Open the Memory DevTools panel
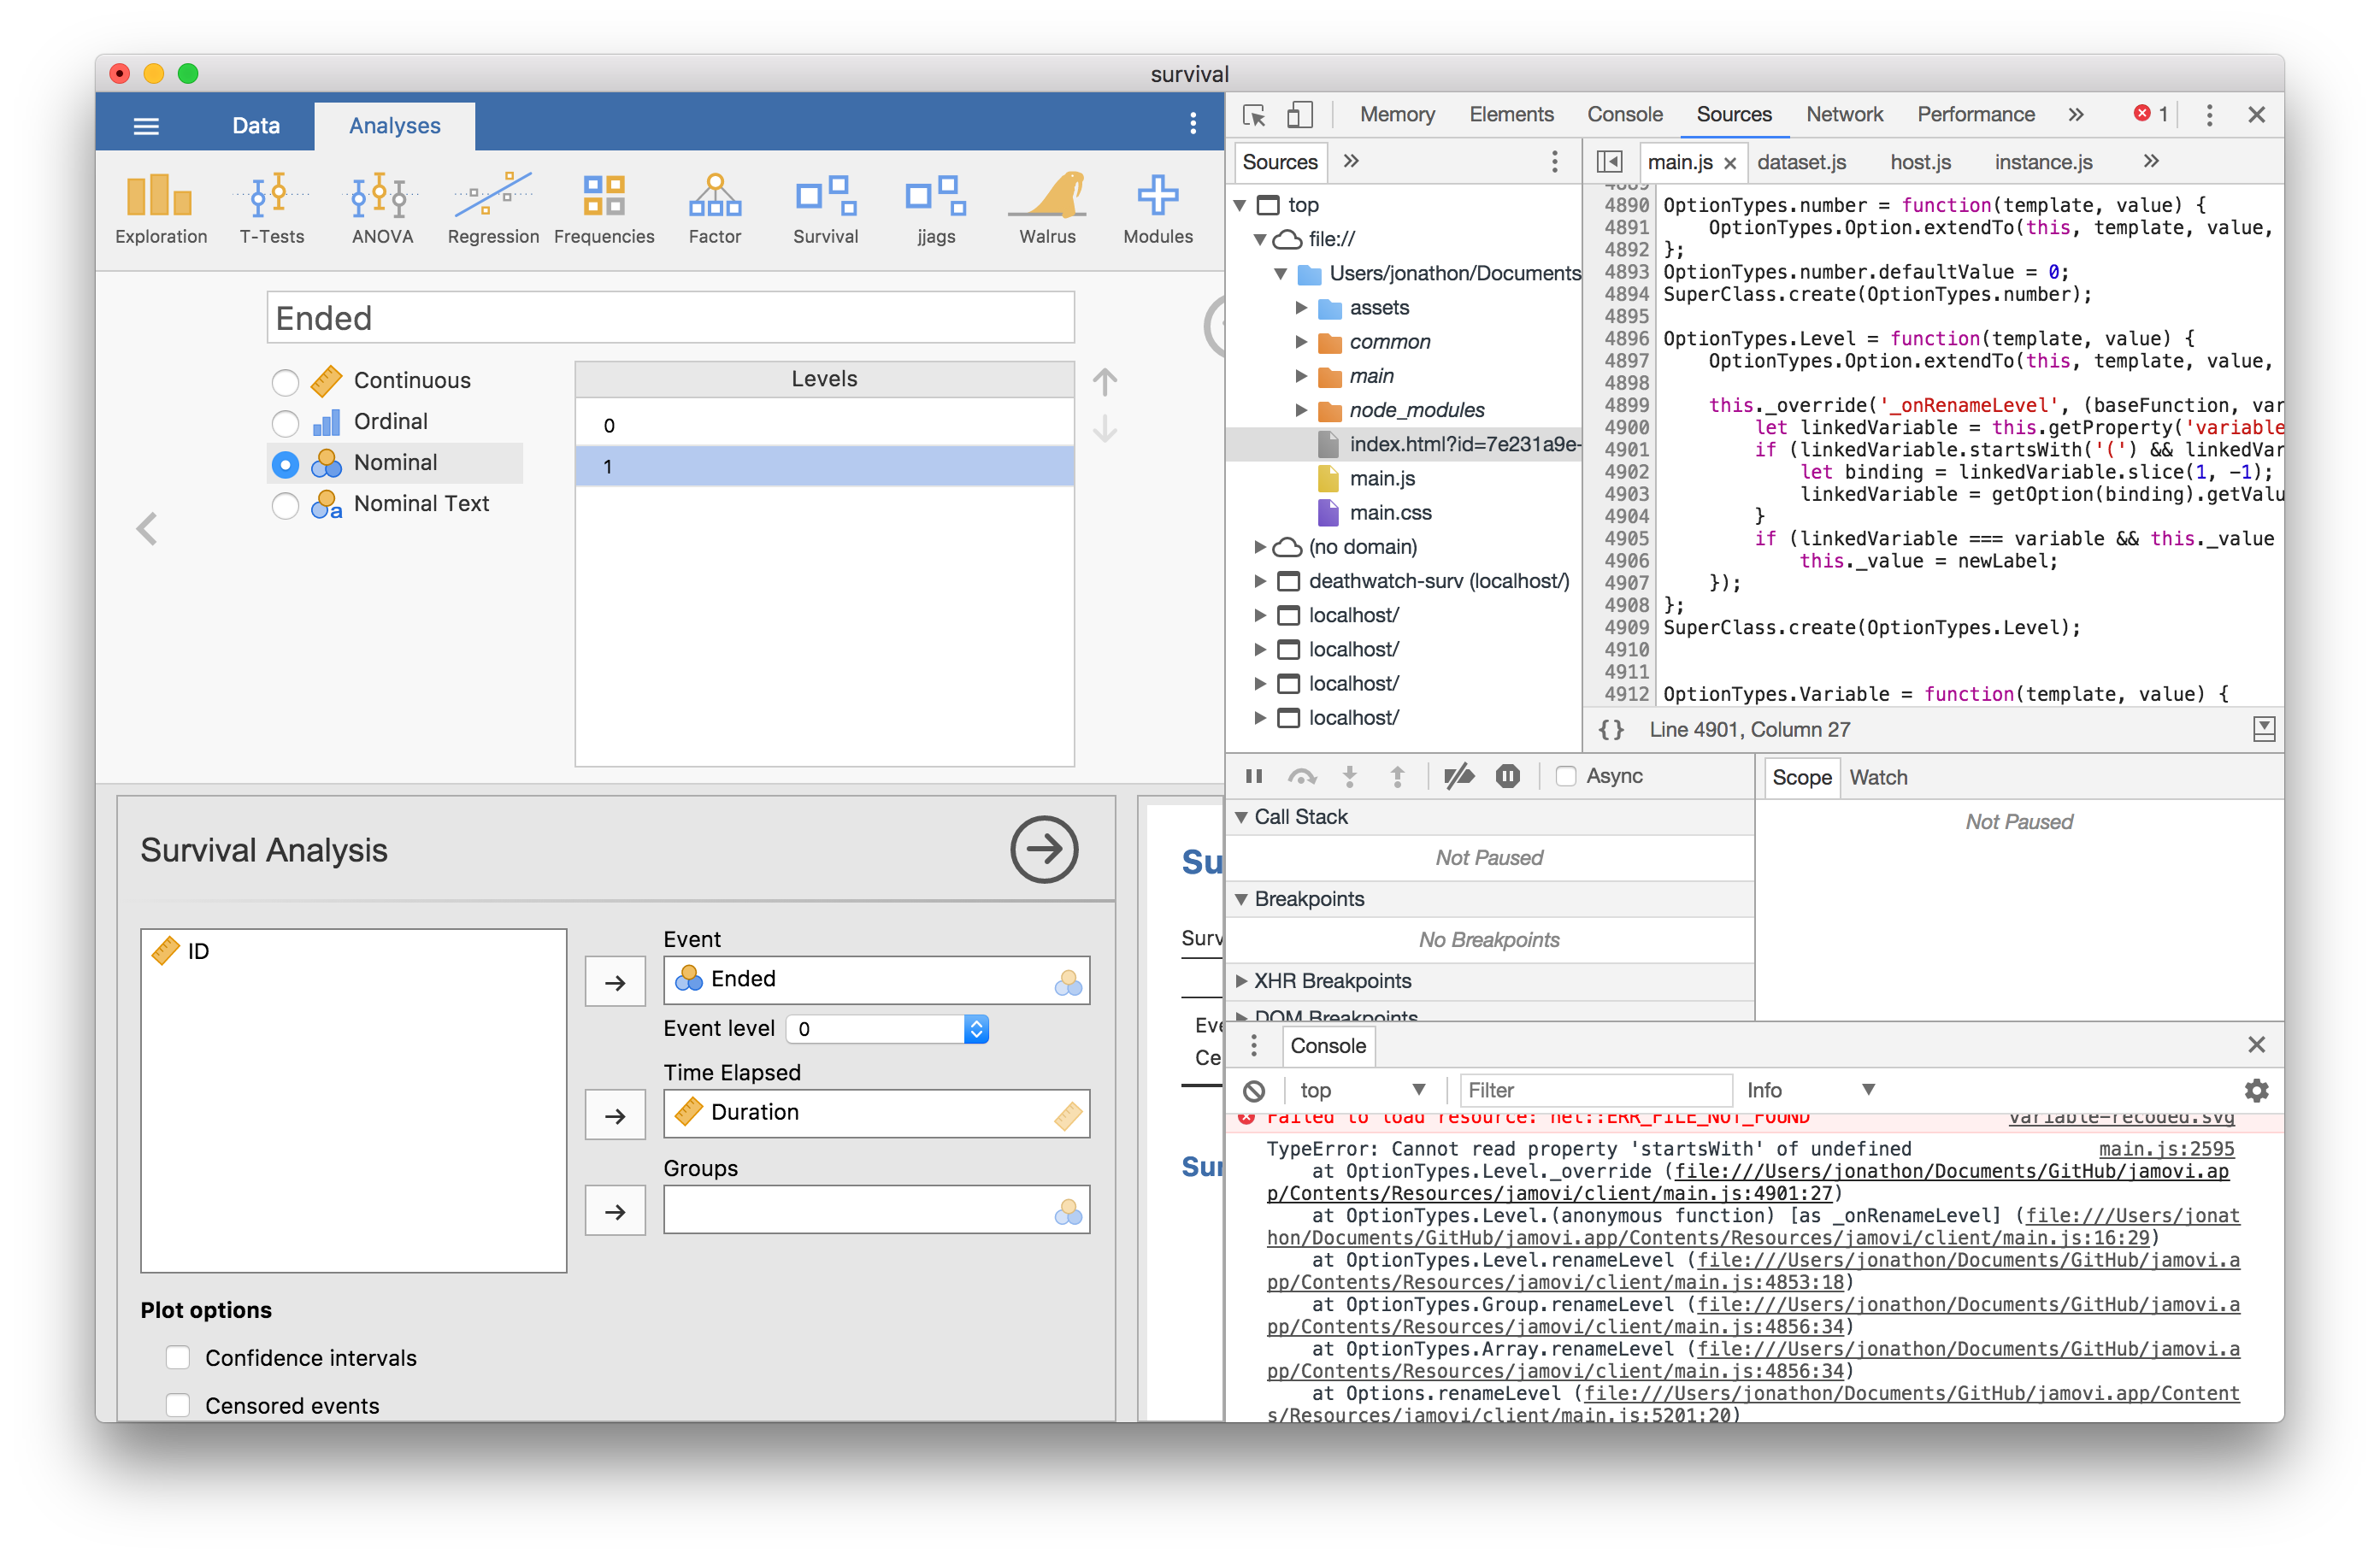2380x1559 pixels. [1397, 115]
